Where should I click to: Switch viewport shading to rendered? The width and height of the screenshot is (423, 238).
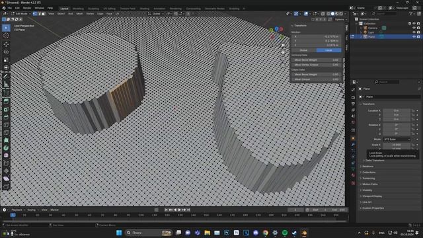(341, 13)
